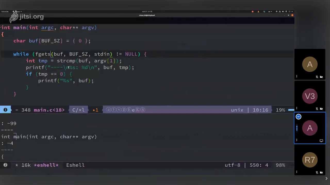Click Activities in the GNOME top bar
This screenshot has width=330, height=185.
5,12
